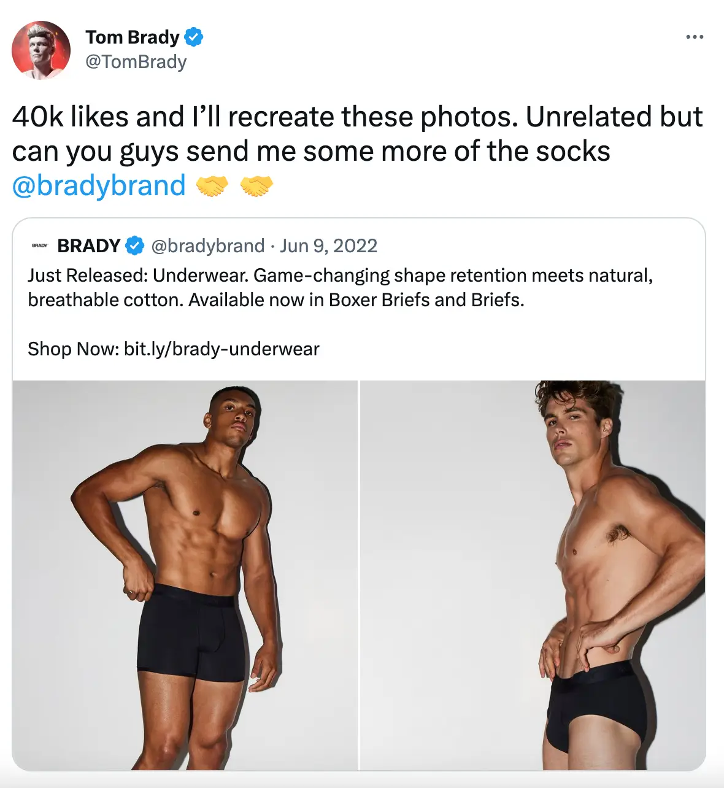Click the first handshake emoji
The image size is (724, 788).
pos(212,185)
